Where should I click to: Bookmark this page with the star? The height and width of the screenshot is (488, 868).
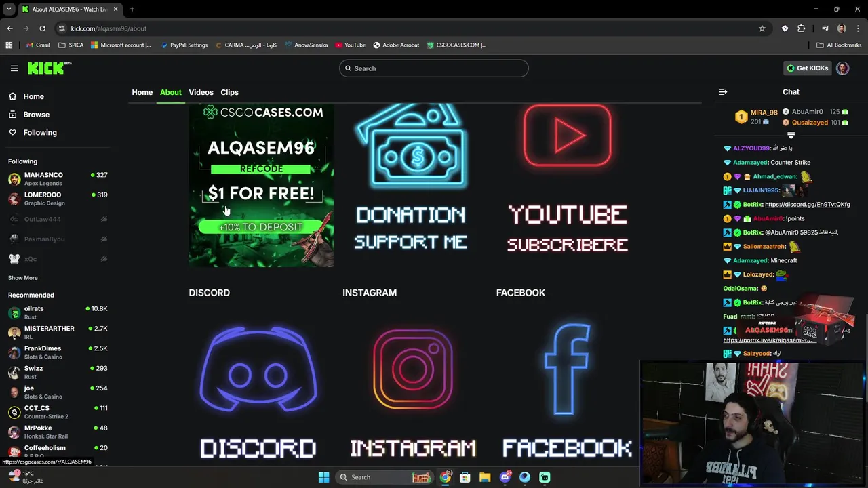[762, 28]
